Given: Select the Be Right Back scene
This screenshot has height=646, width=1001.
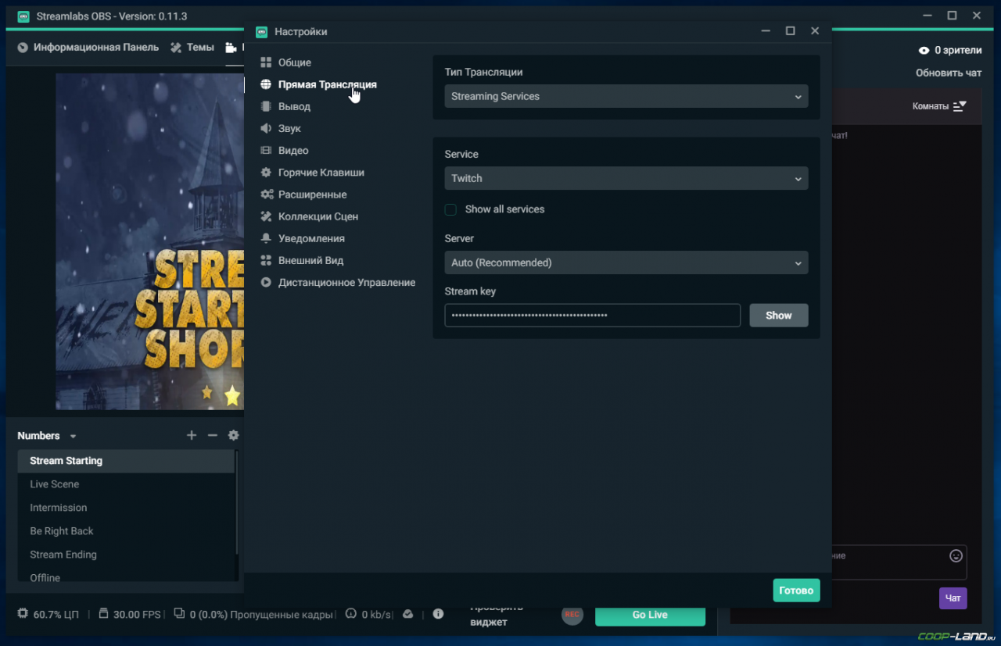Looking at the screenshot, I should point(126,531).
